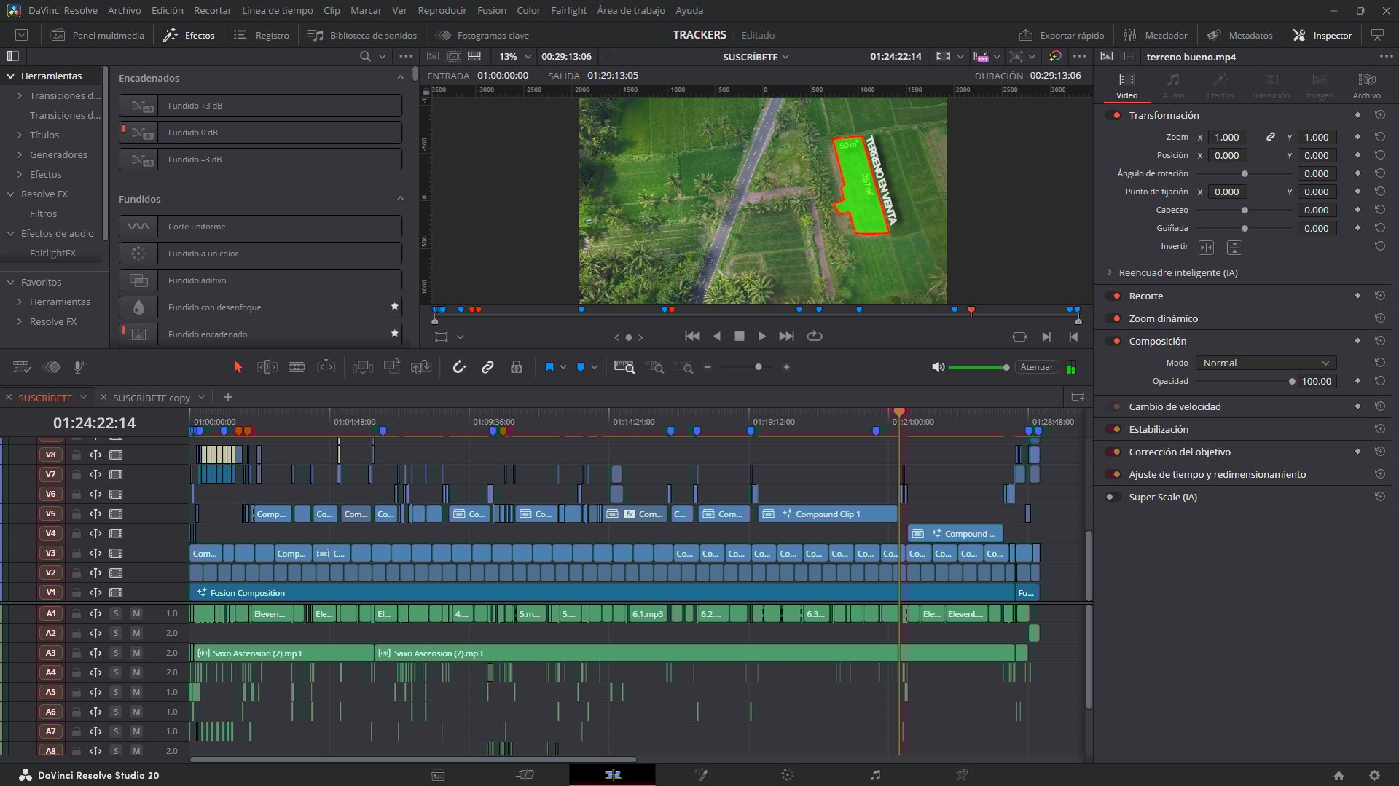
Task: Mute audio track A1
Action: click(136, 613)
